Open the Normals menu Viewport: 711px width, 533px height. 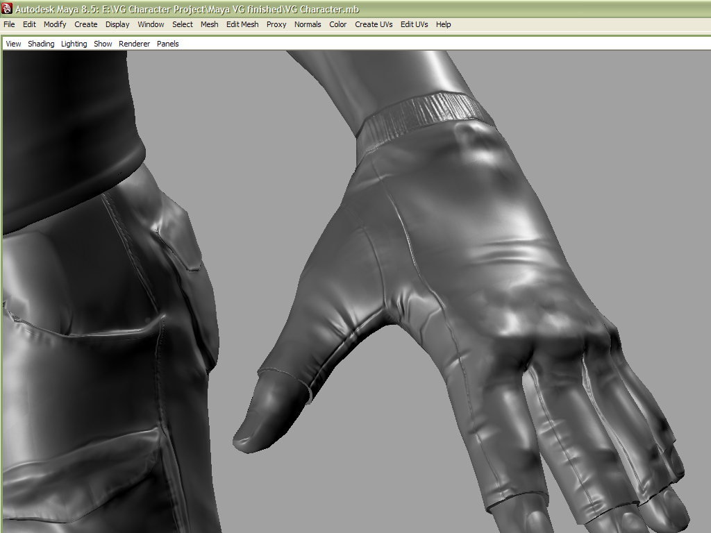tap(308, 24)
